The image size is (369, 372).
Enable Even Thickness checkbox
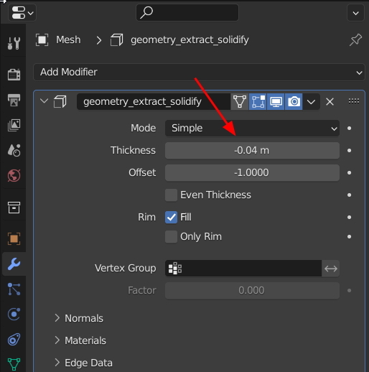pos(171,195)
